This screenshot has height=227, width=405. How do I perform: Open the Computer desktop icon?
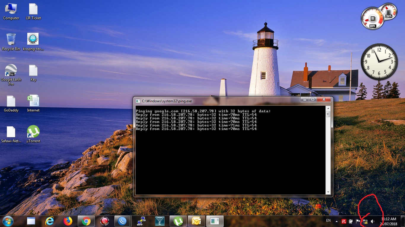click(x=11, y=12)
